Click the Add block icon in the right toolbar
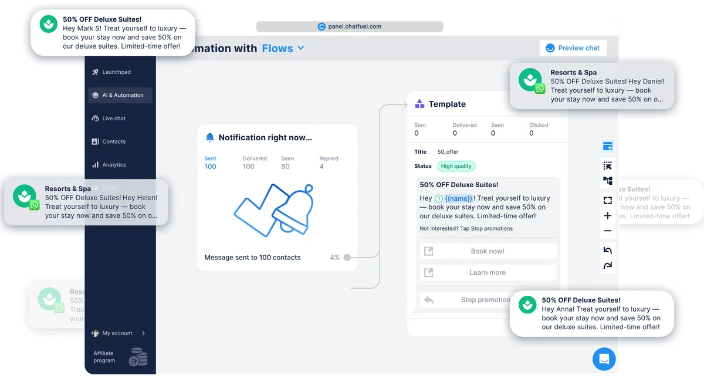This screenshot has height=392, width=704. (608, 146)
